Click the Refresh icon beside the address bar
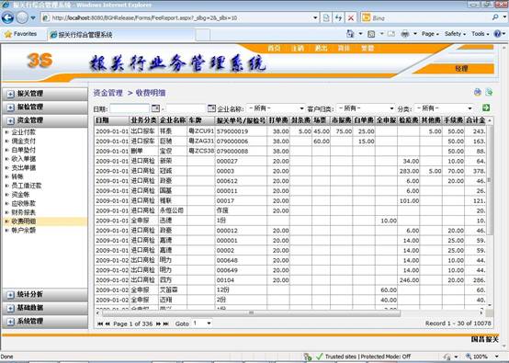This screenshot has height=363, width=509. pyautogui.click(x=339, y=17)
